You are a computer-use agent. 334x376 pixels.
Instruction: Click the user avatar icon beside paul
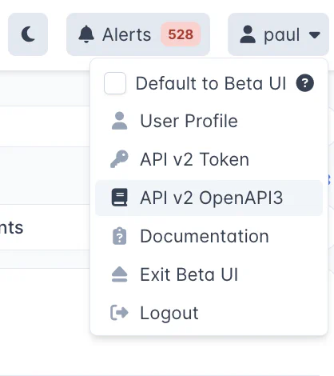(x=248, y=34)
